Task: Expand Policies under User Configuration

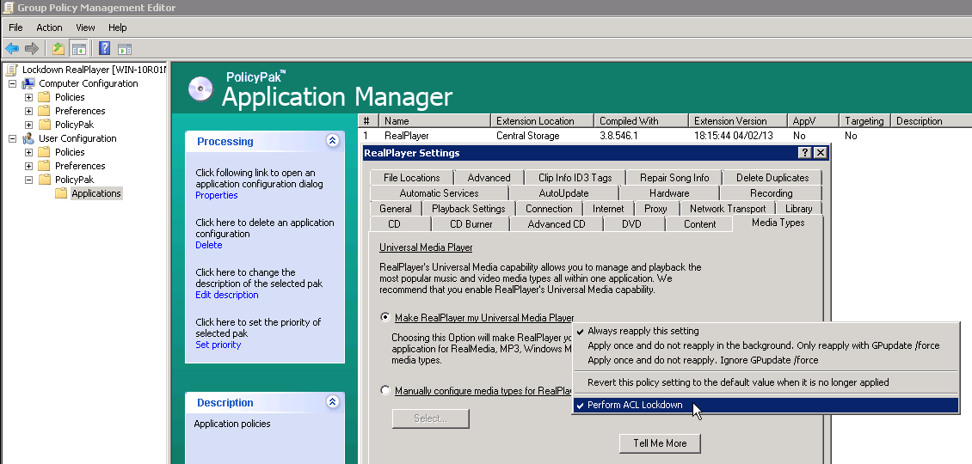Action: click(x=28, y=152)
